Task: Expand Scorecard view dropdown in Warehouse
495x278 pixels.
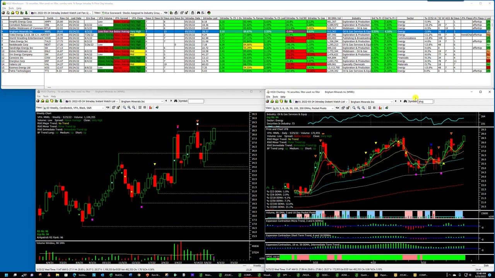Action: click(x=161, y=13)
